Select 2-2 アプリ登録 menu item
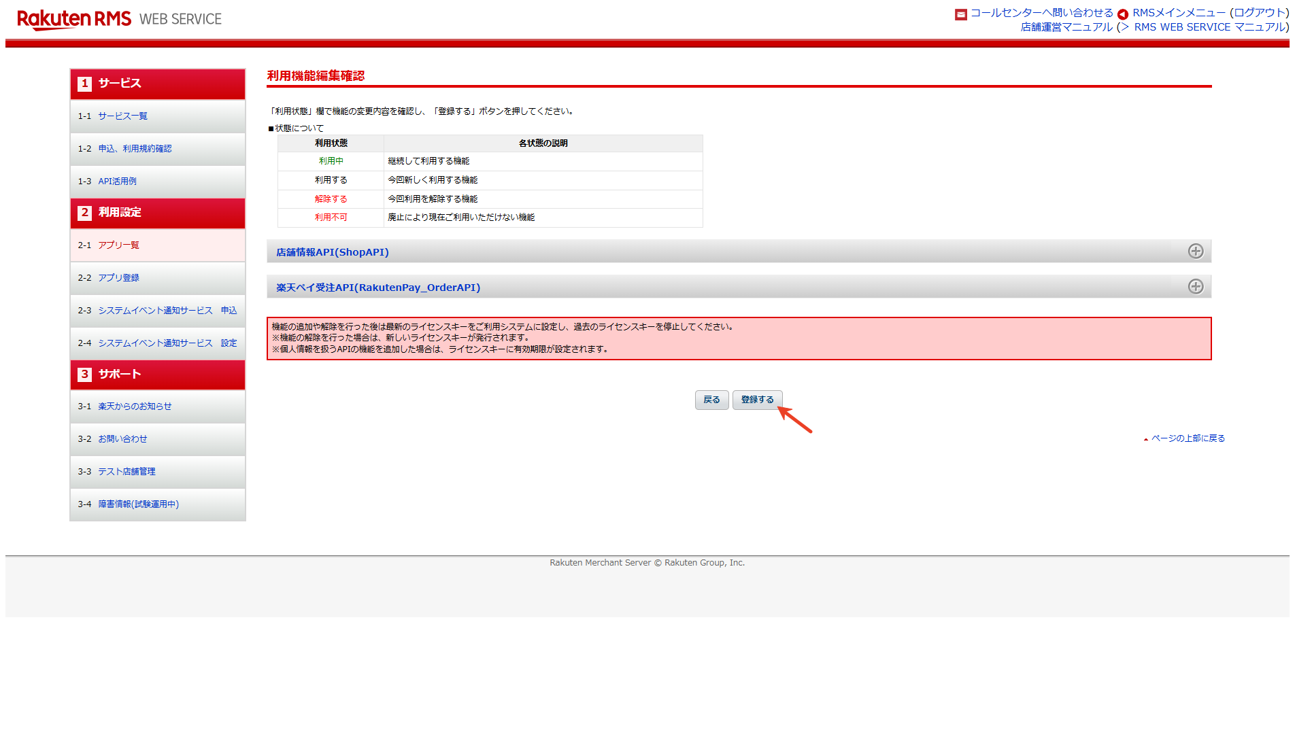The image size is (1295, 743). [158, 278]
